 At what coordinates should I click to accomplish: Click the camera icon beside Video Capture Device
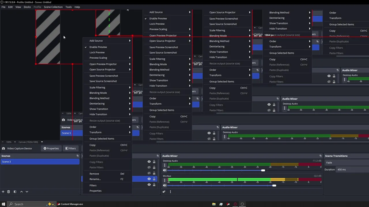coord(3,149)
